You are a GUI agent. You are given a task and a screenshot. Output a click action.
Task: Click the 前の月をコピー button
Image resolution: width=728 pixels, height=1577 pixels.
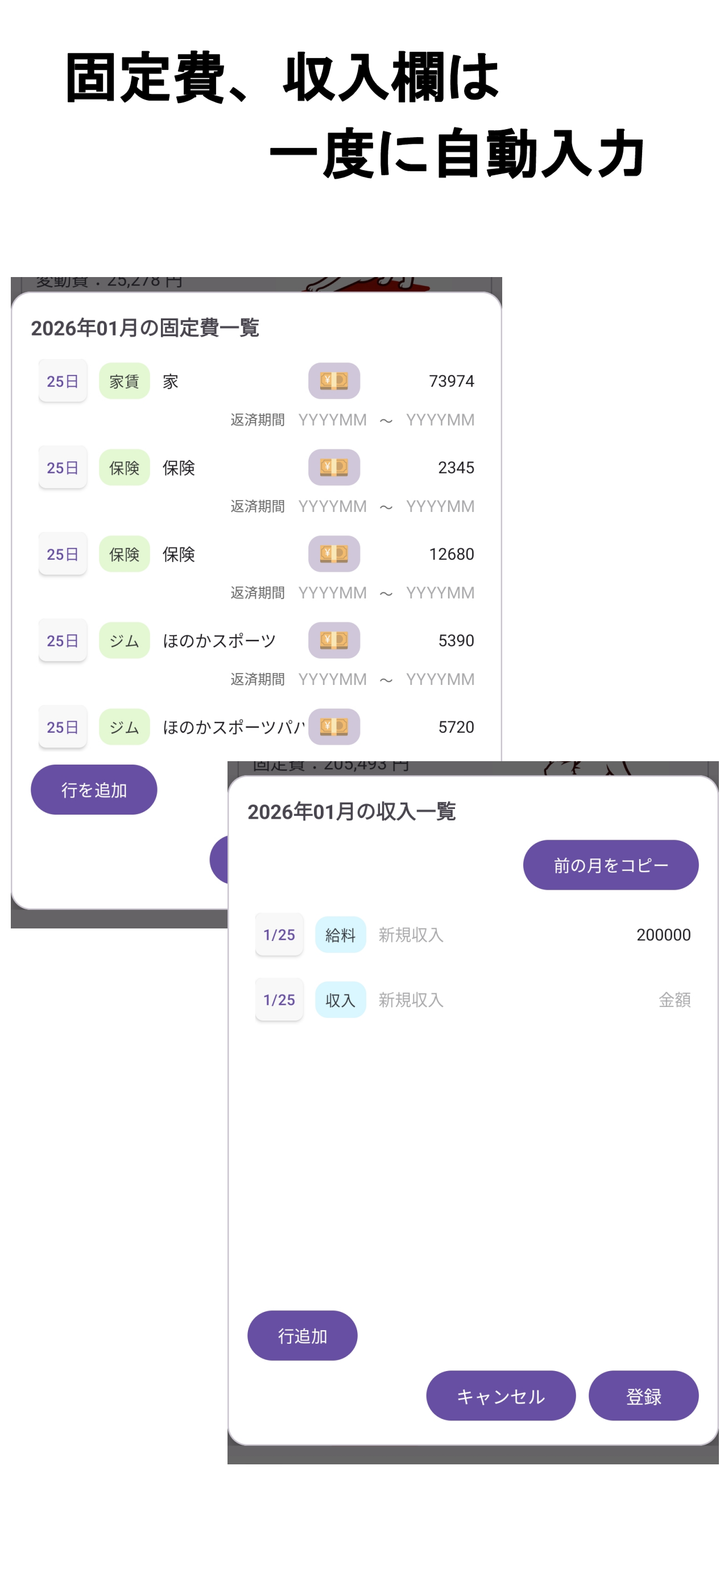[x=610, y=864]
